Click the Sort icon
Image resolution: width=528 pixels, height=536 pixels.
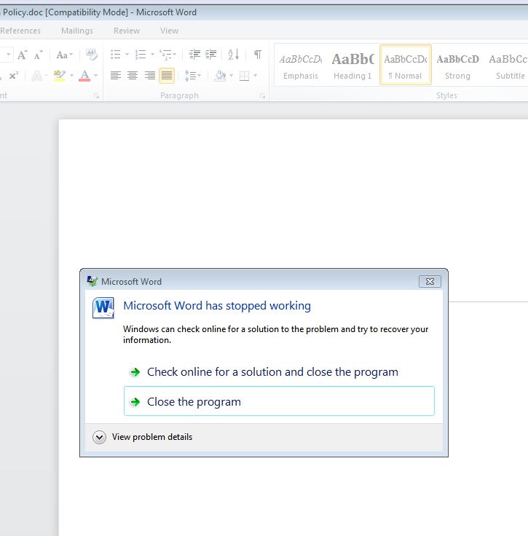coord(234,55)
